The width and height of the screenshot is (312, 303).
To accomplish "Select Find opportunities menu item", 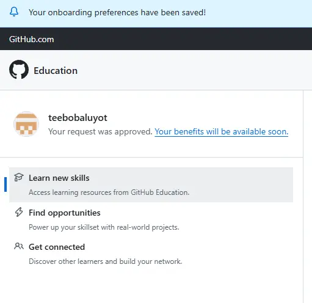I will pos(151,219).
